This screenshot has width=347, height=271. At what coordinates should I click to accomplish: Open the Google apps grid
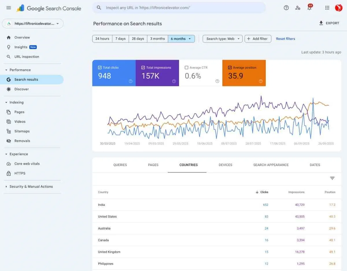point(327,8)
